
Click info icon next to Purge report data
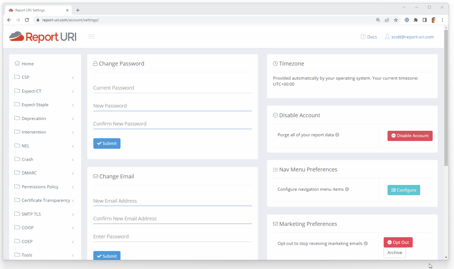pos(337,135)
